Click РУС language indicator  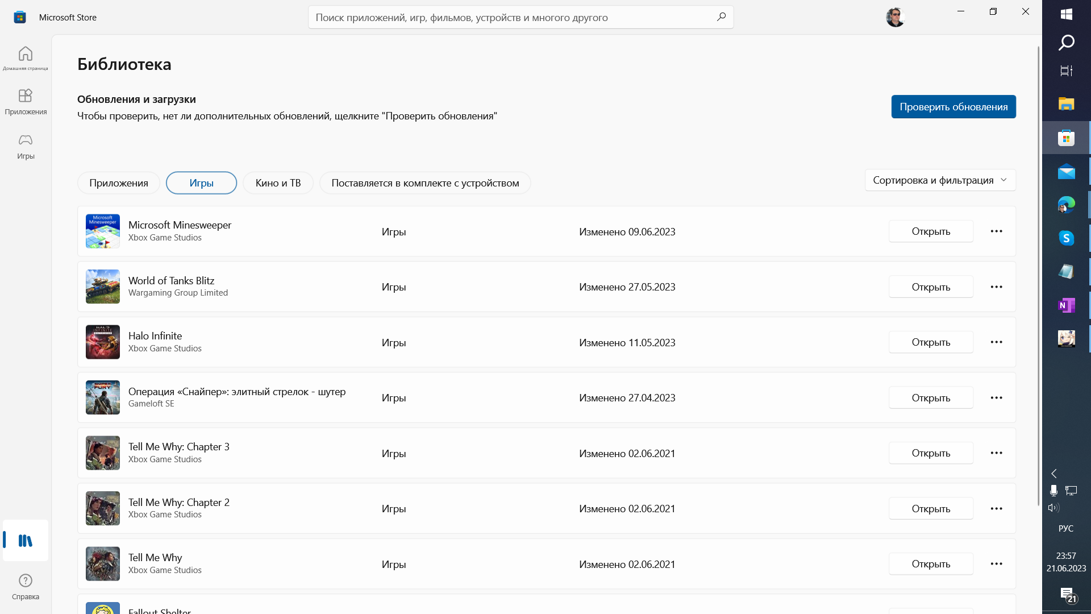1066,529
